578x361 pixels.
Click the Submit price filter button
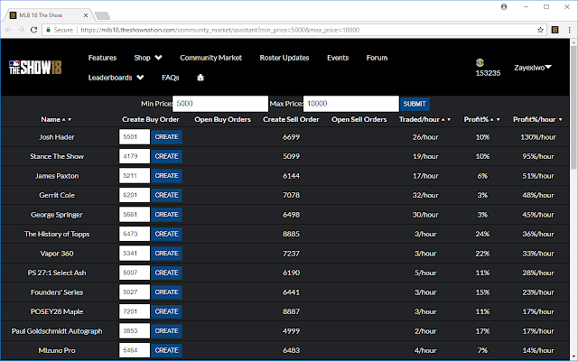(415, 104)
